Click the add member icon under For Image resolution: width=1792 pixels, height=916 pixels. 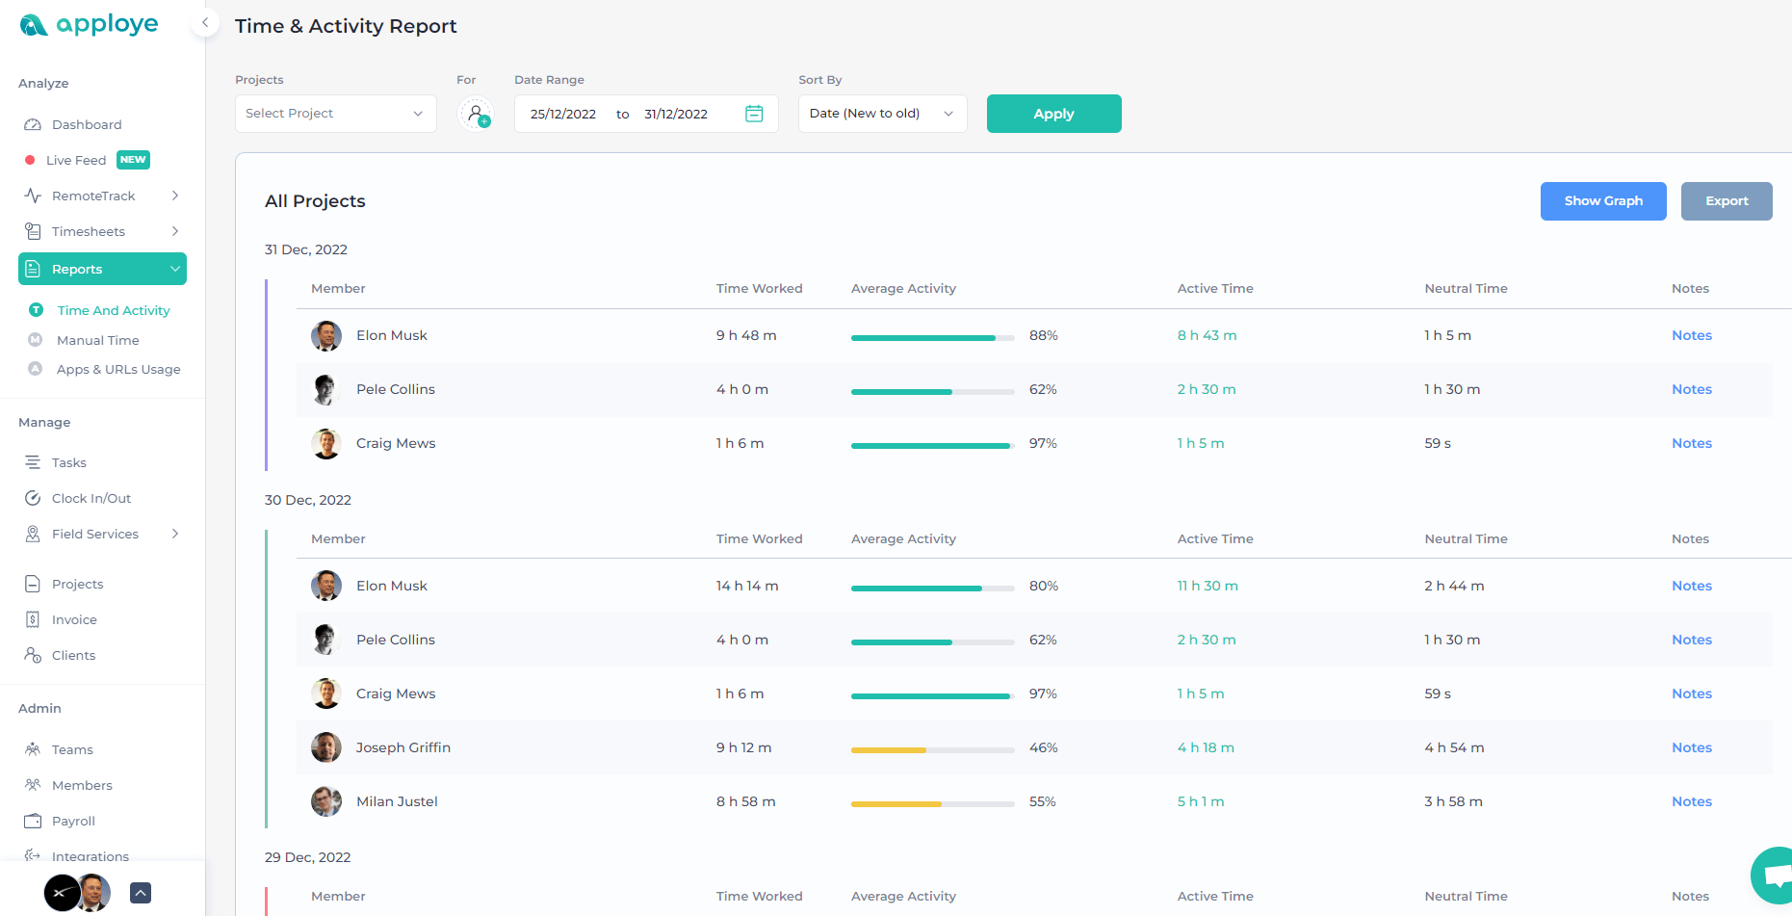point(476,114)
